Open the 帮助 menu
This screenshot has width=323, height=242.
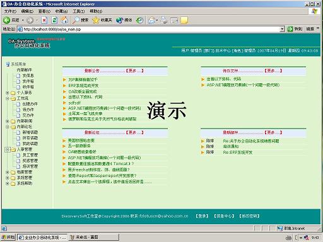[96, 11]
